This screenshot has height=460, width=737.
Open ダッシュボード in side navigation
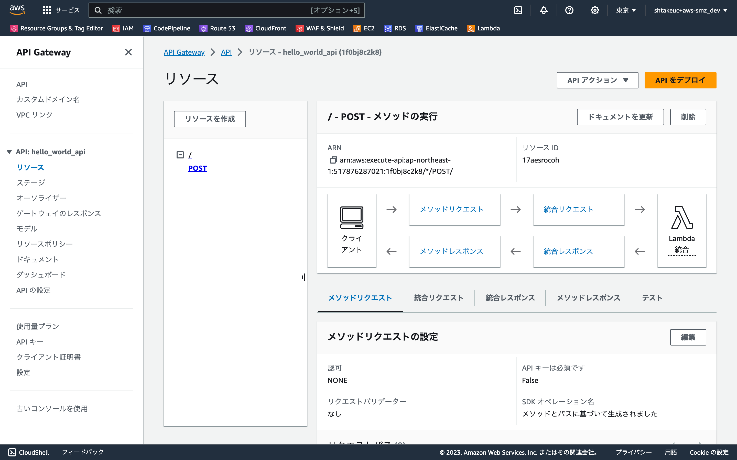41,275
